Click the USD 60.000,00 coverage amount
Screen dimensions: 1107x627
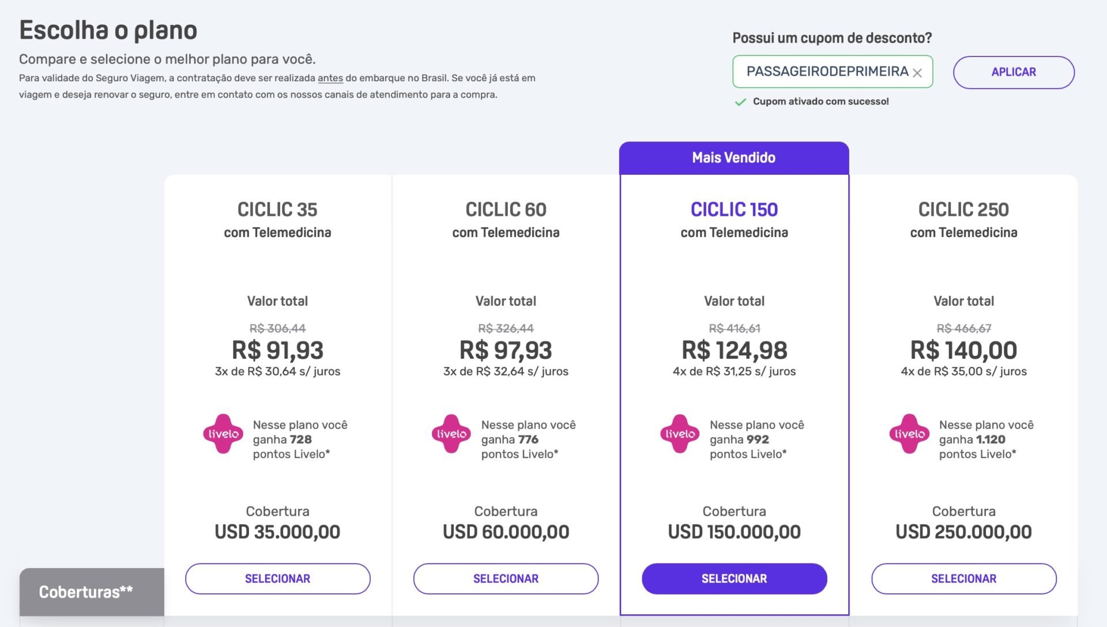(506, 532)
